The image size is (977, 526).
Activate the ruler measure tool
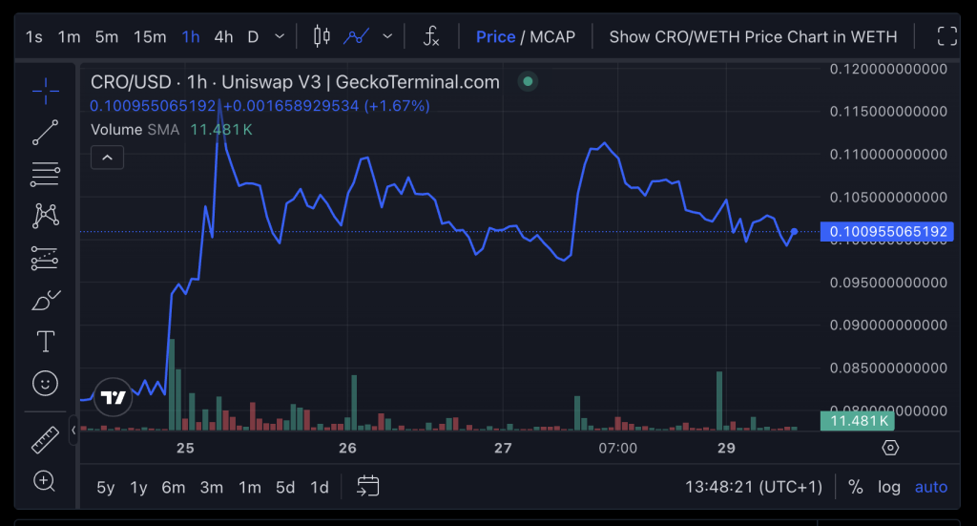46,440
